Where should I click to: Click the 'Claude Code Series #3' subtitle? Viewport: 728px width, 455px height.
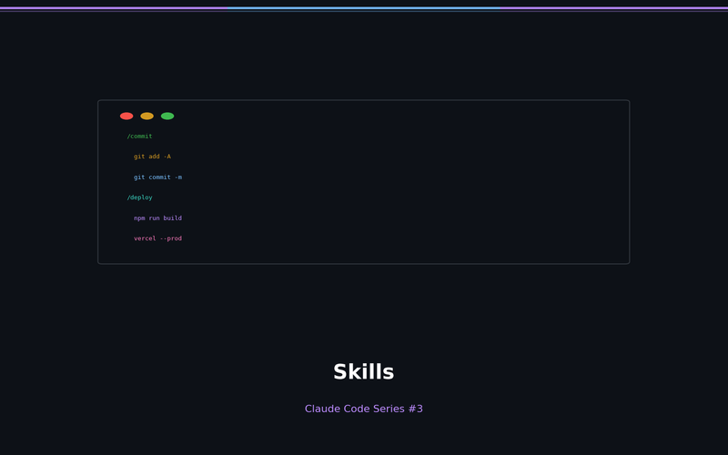coord(363,409)
